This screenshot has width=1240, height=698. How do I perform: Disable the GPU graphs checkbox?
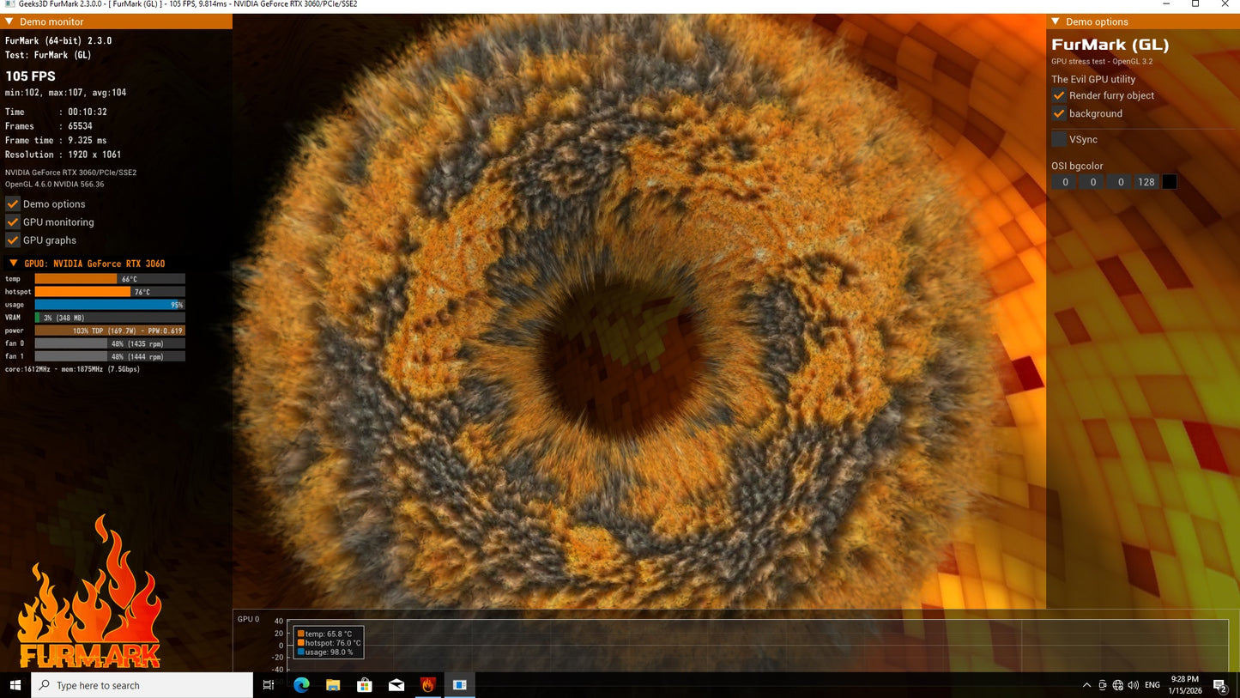[x=13, y=240]
